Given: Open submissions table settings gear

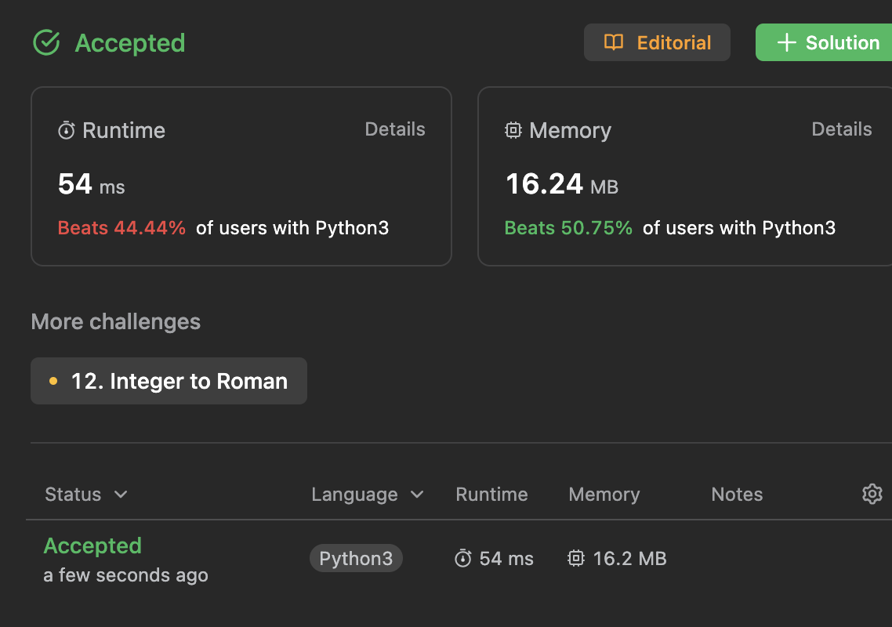Looking at the screenshot, I should (872, 494).
